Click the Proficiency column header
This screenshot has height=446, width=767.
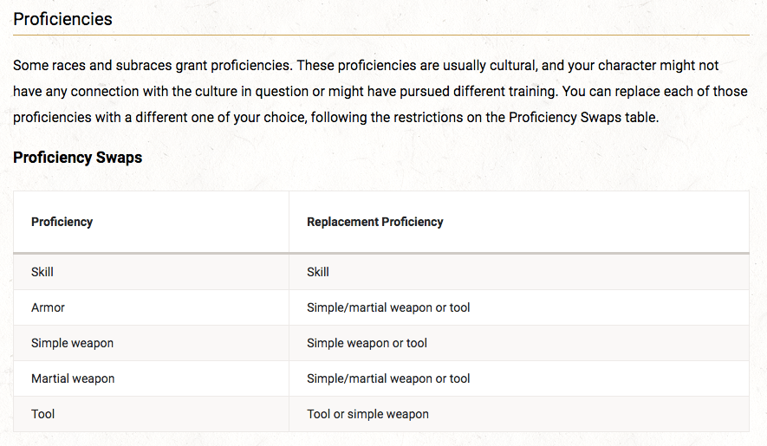point(62,222)
